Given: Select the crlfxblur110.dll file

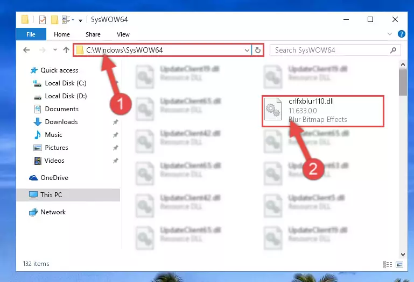Looking at the screenshot, I should click(x=322, y=111).
